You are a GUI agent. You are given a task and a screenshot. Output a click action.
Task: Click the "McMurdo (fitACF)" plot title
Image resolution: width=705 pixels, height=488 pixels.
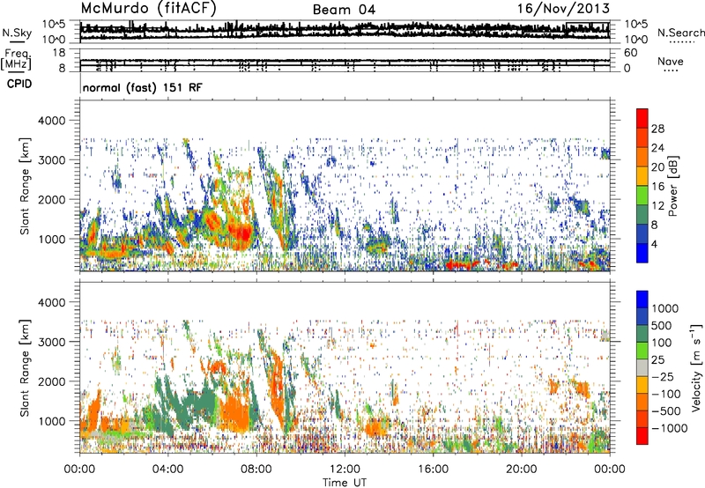click(x=148, y=8)
